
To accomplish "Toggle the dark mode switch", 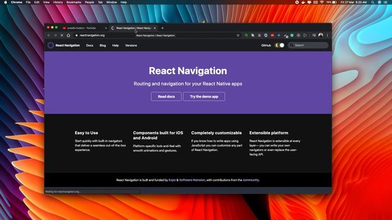I will pyautogui.click(x=279, y=45).
